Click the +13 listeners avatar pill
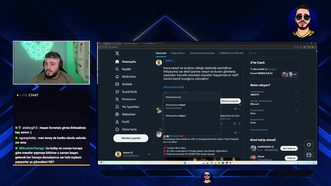The image size is (331, 186). point(290,74)
